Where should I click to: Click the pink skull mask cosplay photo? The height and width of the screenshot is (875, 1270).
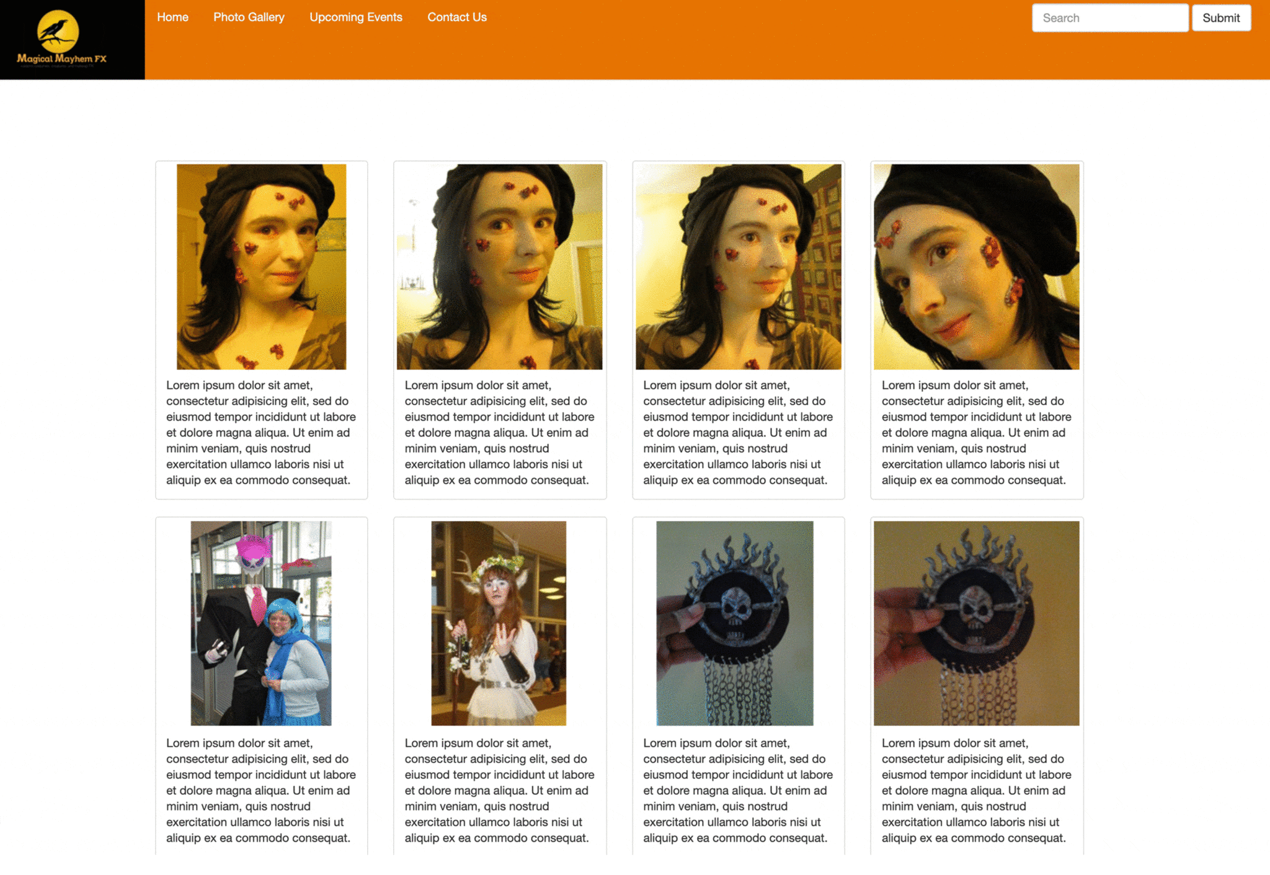[x=261, y=623]
